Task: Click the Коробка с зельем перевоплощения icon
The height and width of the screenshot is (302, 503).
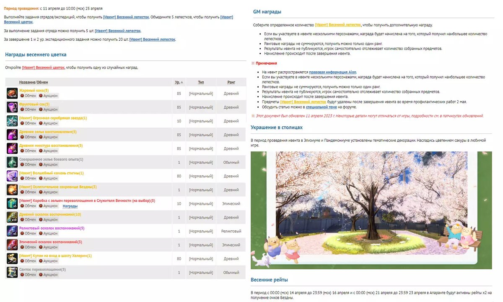Action: coord(12,203)
